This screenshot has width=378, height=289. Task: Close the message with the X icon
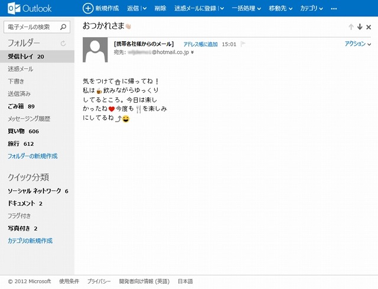click(369, 27)
